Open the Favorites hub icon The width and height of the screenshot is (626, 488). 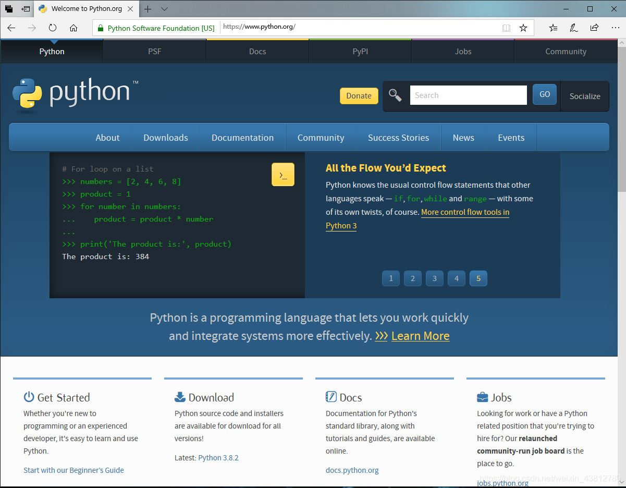coord(553,28)
